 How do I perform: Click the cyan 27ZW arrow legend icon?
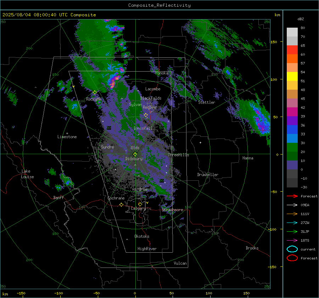coord(292,223)
